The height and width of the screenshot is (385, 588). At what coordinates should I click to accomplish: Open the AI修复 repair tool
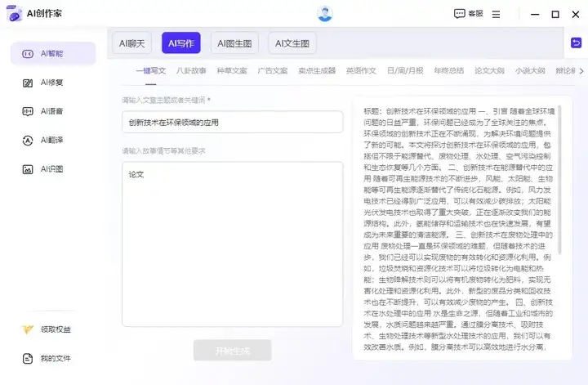pyautogui.click(x=52, y=82)
